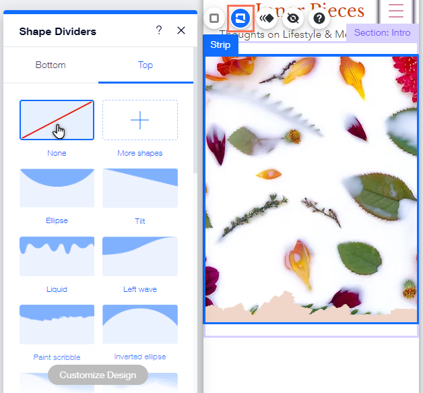
Task: Choose the Tilt shape divider
Action: point(140,188)
